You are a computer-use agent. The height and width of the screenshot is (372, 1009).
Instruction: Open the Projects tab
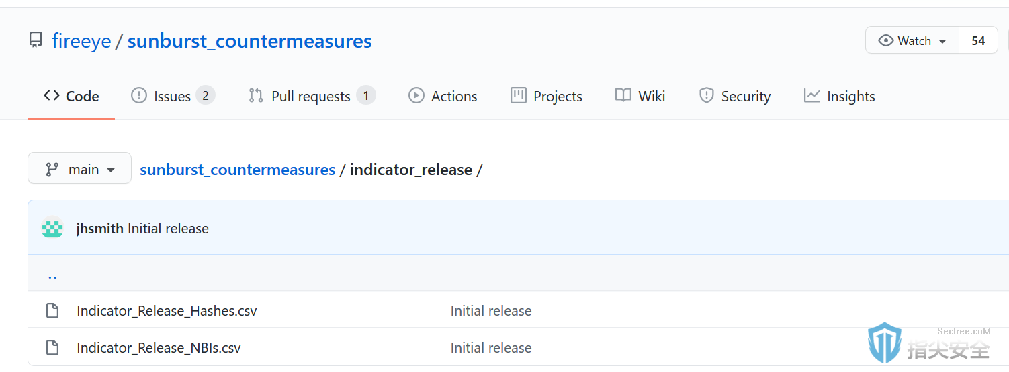546,97
